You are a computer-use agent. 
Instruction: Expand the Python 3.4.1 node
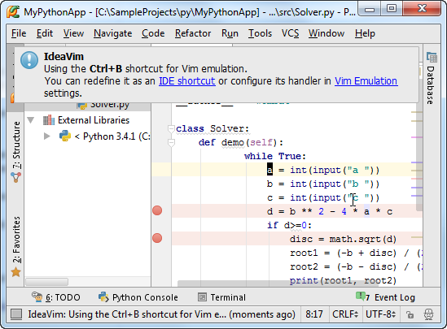click(47, 136)
